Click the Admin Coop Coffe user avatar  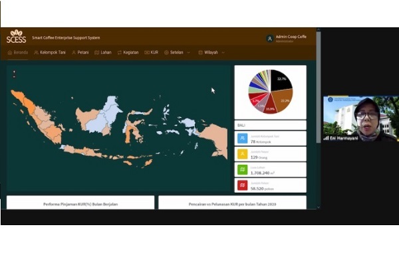pyautogui.click(x=270, y=39)
